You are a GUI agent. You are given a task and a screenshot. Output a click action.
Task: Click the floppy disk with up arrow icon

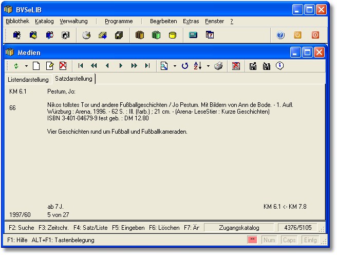point(253,66)
